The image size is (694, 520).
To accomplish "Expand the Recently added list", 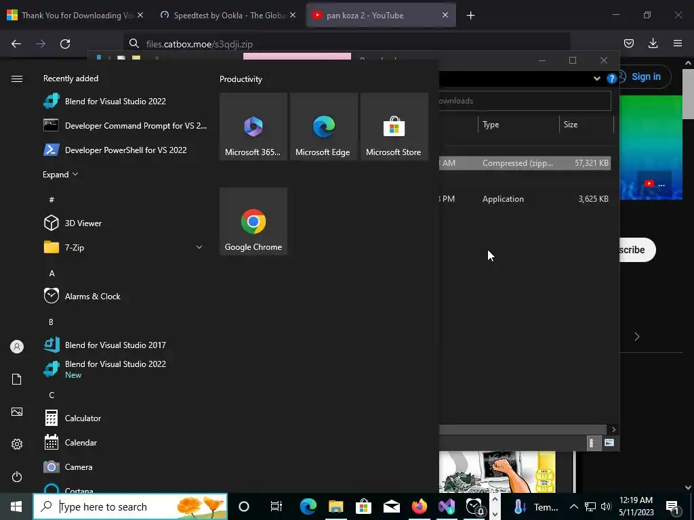I will (x=60, y=174).
